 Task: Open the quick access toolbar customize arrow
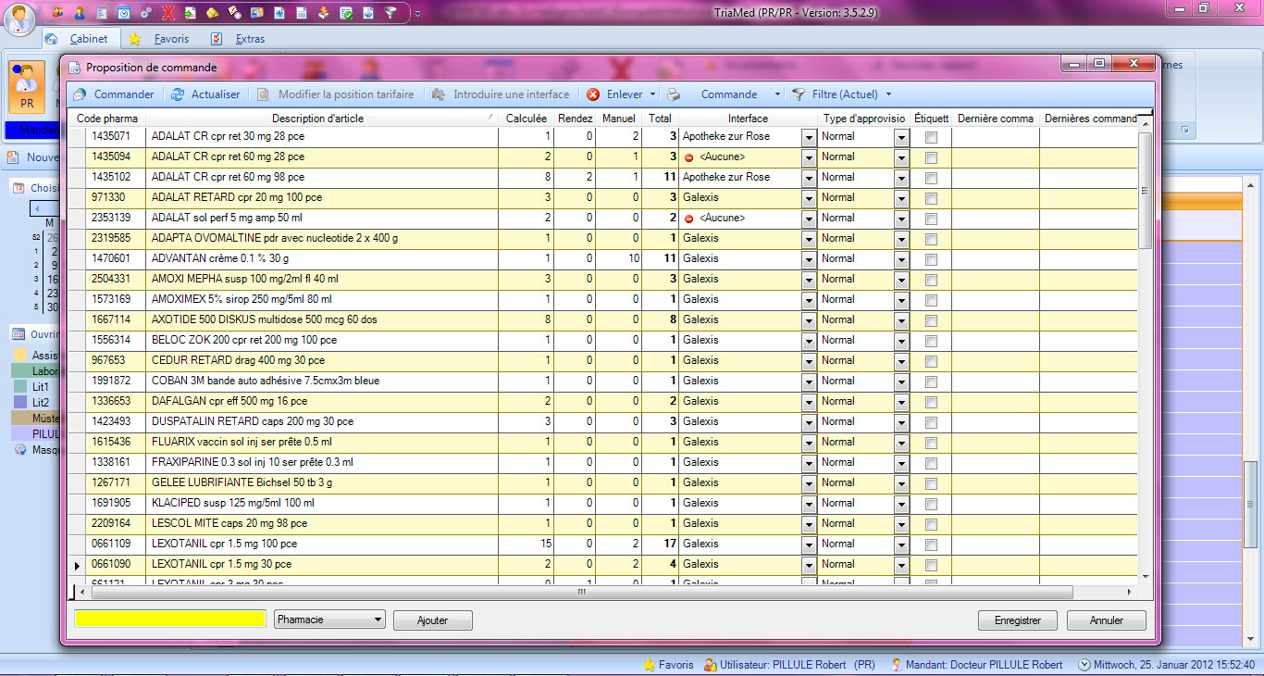pyautogui.click(x=417, y=13)
